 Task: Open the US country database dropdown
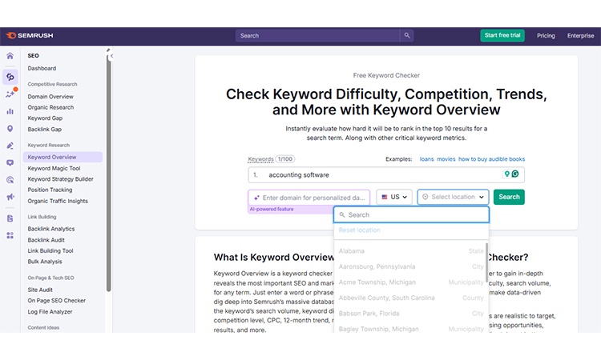(394, 197)
